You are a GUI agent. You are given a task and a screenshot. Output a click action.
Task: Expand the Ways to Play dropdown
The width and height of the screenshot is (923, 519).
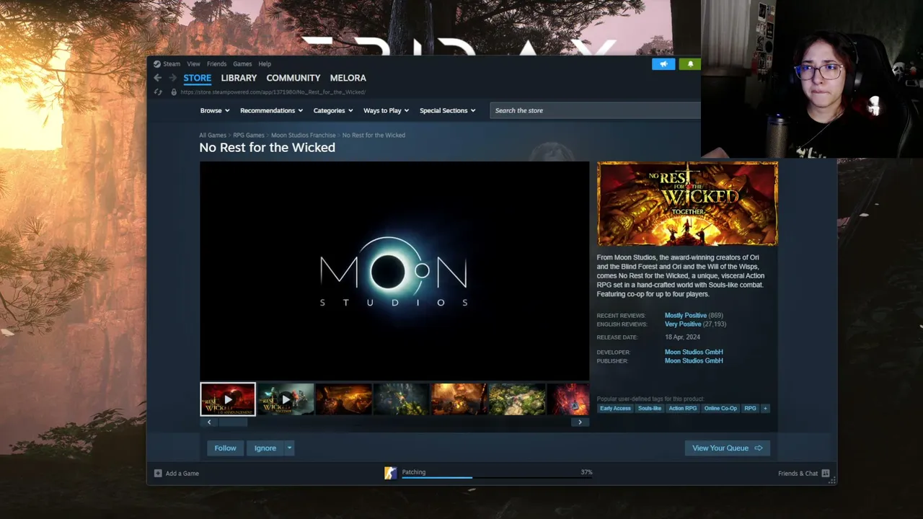pos(386,110)
